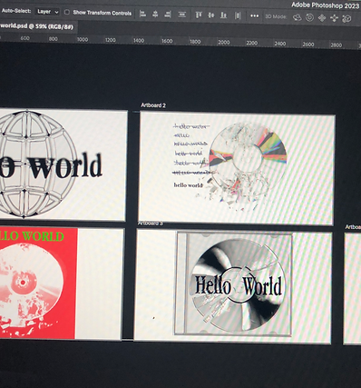The width and height of the screenshot is (361, 388).
Task: Align bottom edges of selected layers
Action: 223,15
